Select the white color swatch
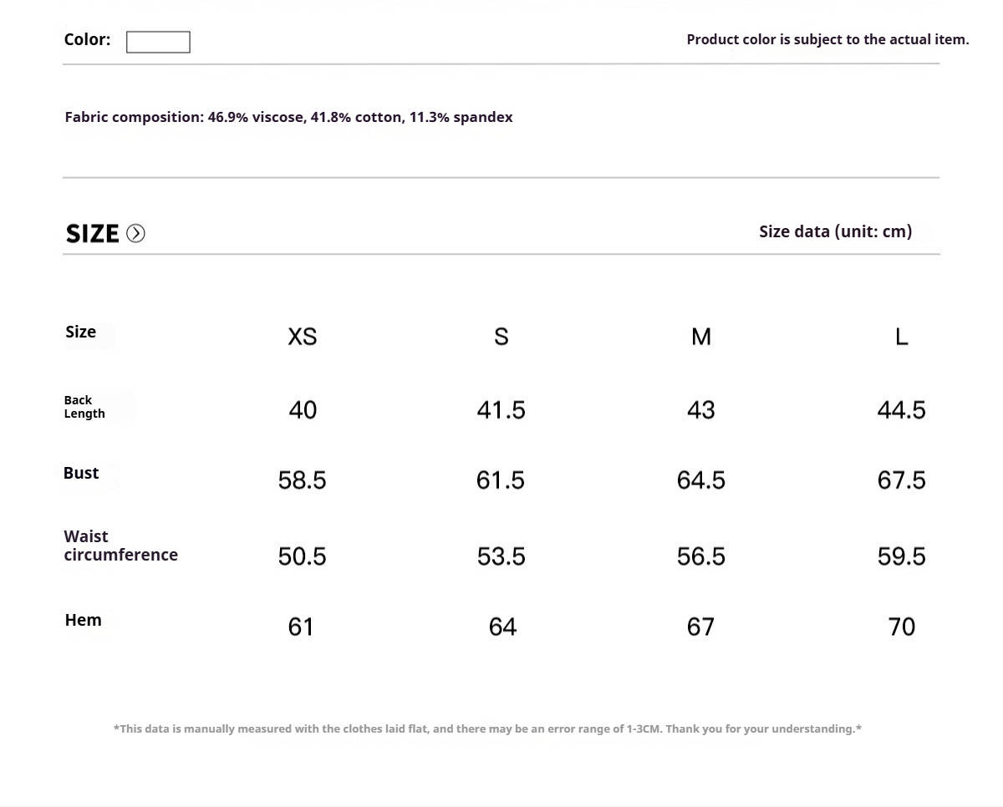Viewport: 1003px width, 807px height. tap(158, 42)
